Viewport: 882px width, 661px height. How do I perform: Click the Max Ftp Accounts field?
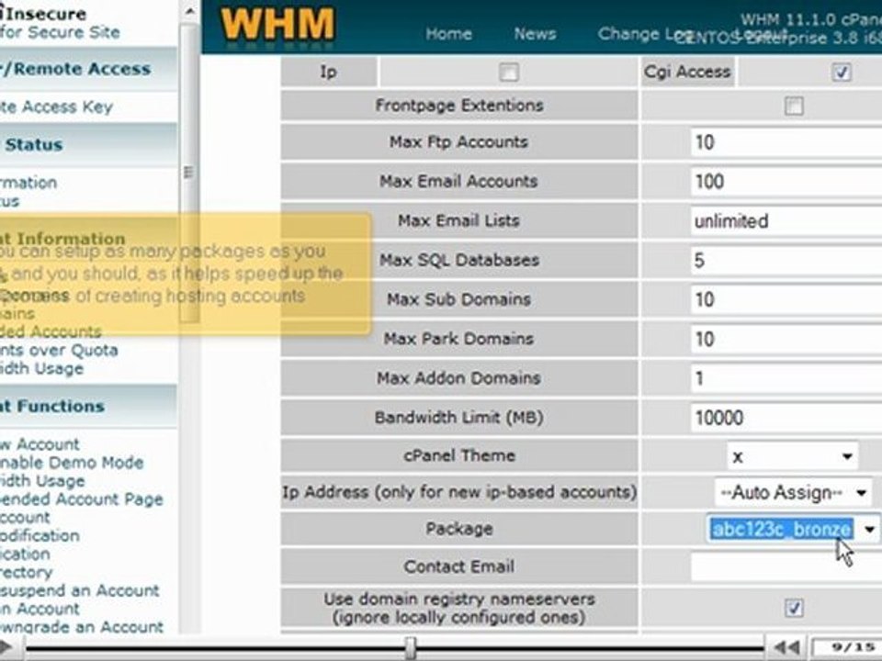point(786,142)
